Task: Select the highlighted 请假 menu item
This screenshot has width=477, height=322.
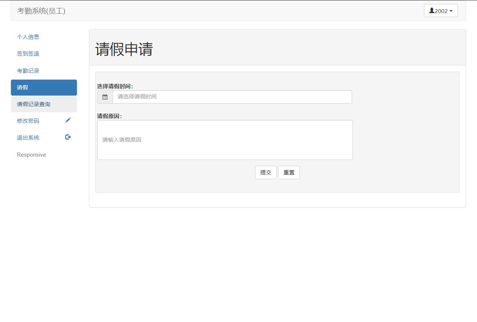Action: point(22,87)
